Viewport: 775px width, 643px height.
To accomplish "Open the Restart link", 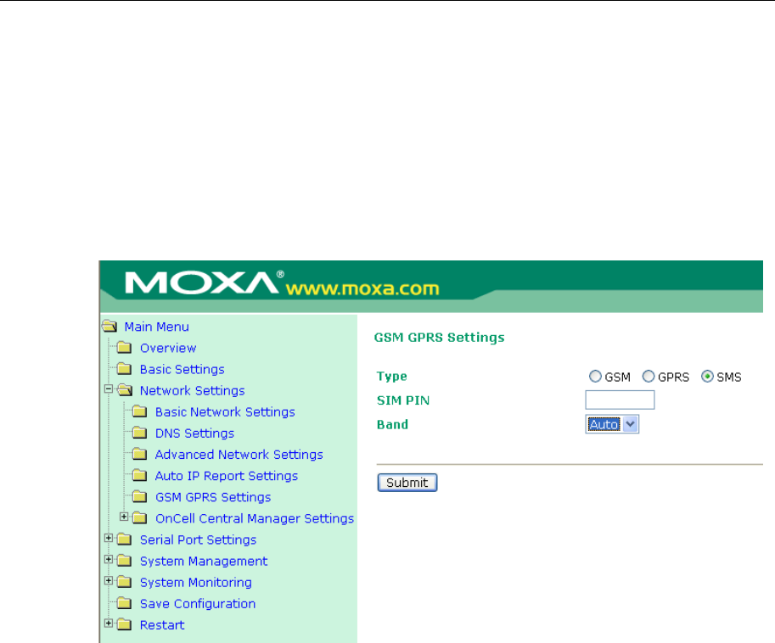I will pyautogui.click(x=162, y=624).
